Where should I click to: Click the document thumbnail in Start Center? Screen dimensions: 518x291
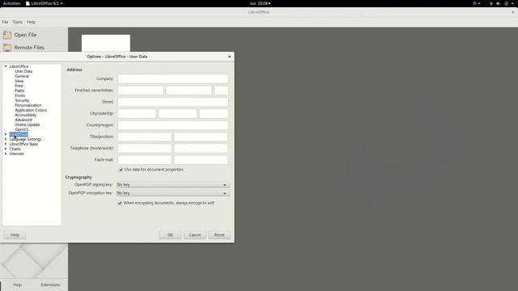tap(106, 43)
